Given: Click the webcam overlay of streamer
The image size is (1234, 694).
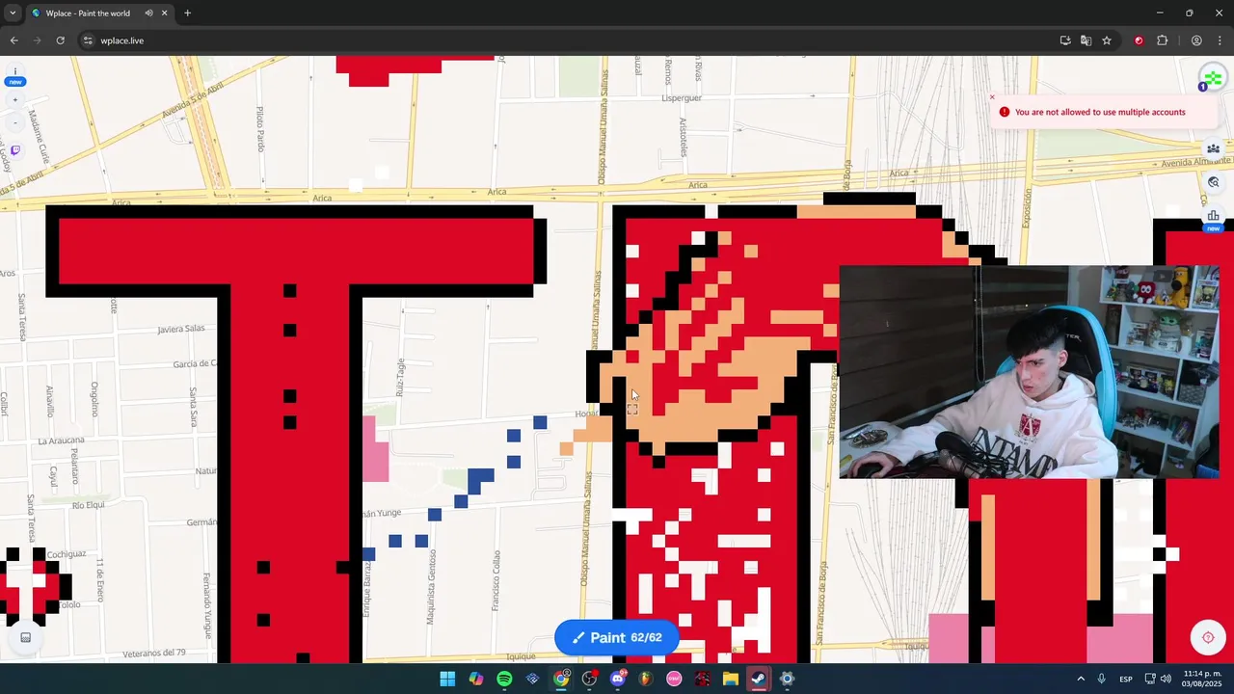Looking at the screenshot, I should (x=1029, y=372).
